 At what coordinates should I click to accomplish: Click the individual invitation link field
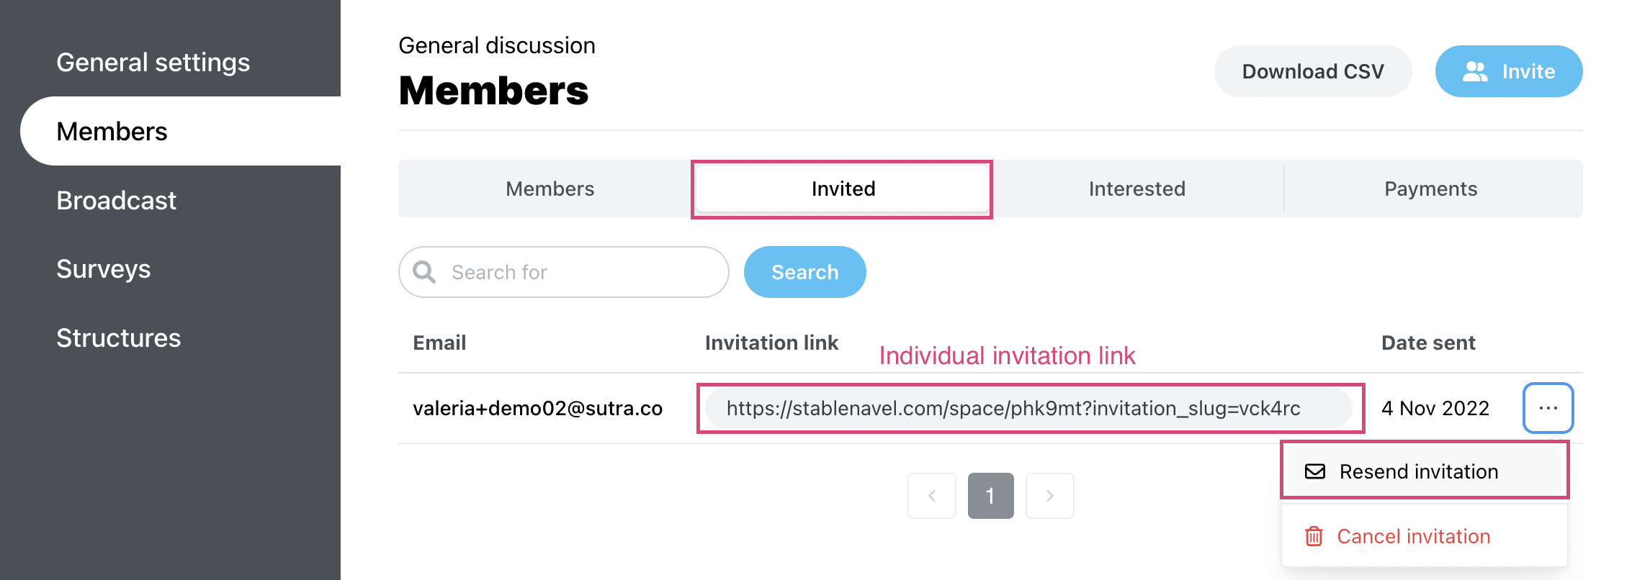click(x=1028, y=408)
